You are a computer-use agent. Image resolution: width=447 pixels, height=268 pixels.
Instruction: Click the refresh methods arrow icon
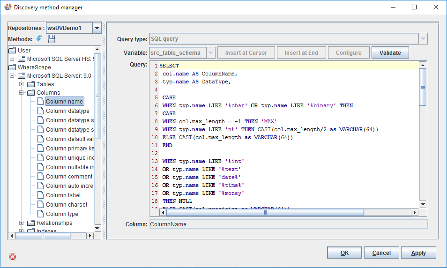coord(39,39)
